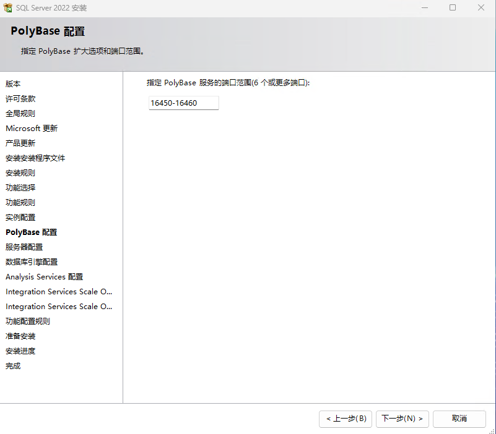This screenshot has width=496, height=434.
Task: Maximize the SQL Server 2022 setup window
Action: click(x=453, y=7)
